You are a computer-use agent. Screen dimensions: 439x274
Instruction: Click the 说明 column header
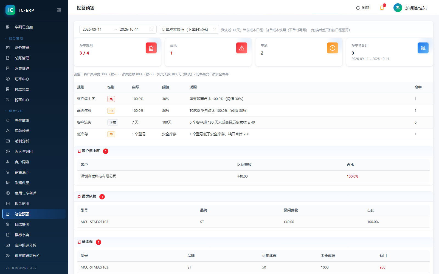[193, 87]
